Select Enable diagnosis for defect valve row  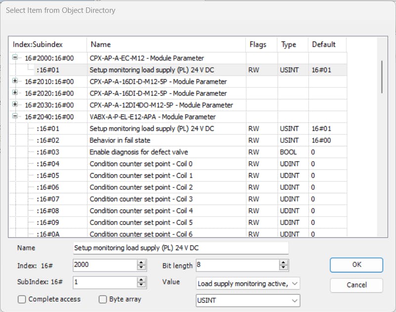[178, 152]
